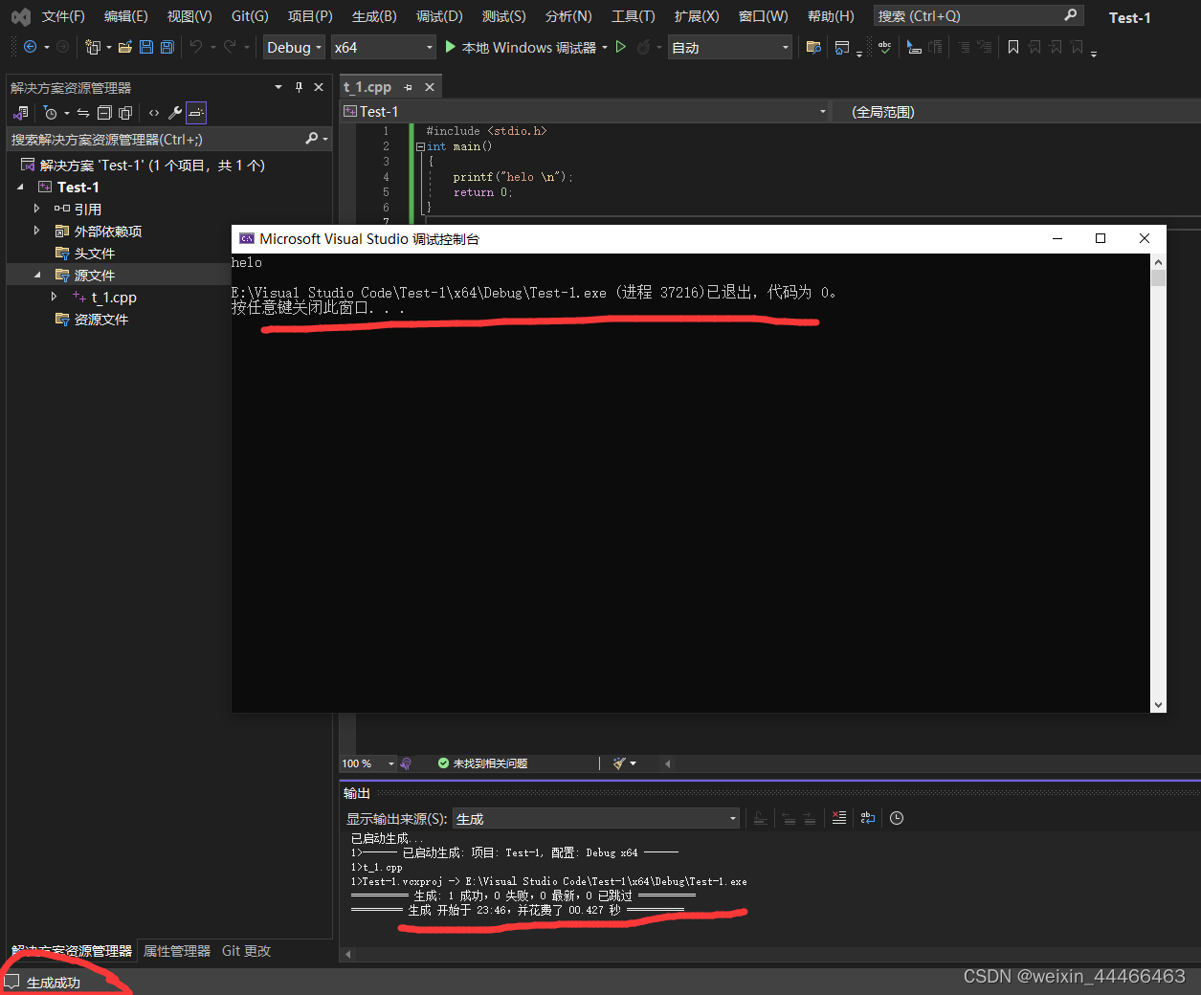The width and height of the screenshot is (1201, 995).
Task: Click the 生成成功 status bar text
Action: coord(52,982)
